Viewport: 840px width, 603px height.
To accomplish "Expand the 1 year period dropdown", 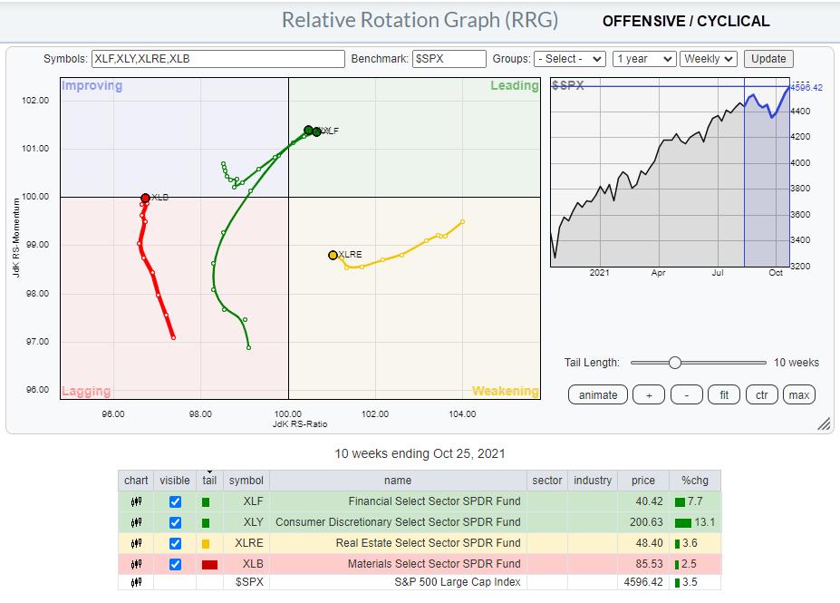I will tap(643, 59).
